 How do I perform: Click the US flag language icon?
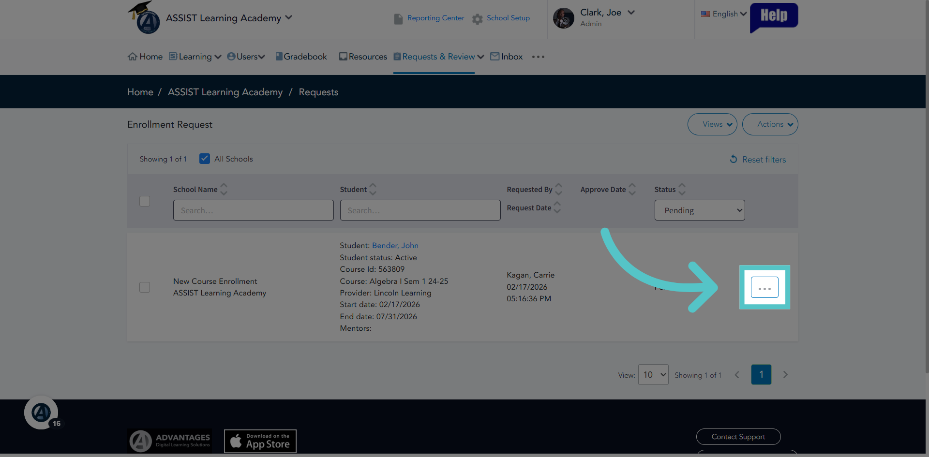pos(705,14)
